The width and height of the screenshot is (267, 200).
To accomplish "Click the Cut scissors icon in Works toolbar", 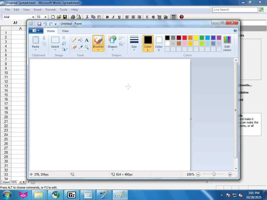I will point(87,17).
